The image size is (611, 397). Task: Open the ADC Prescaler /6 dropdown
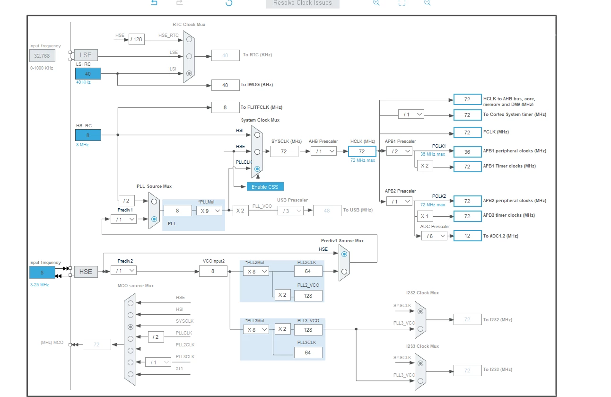[x=434, y=236]
